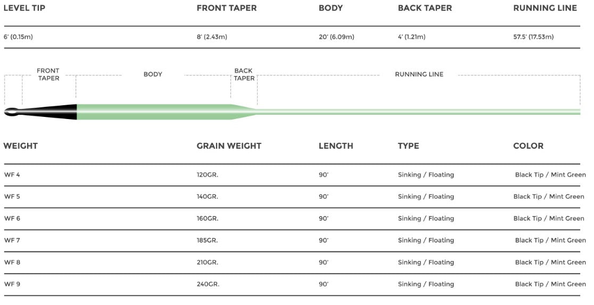Click the 240GR. grain weight value
594x305 pixels.
(x=208, y=284)
